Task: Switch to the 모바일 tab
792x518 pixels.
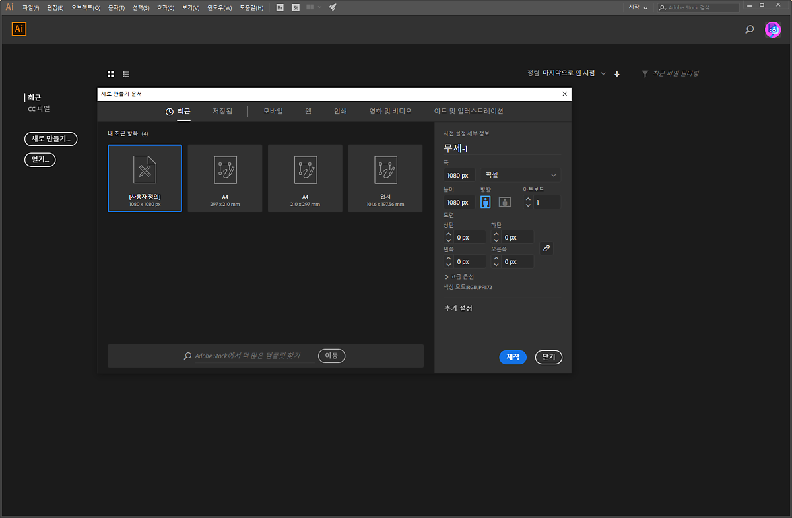Action: [x=273, y=112]
